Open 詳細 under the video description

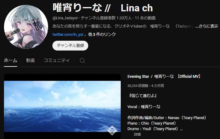coord(137,134)
